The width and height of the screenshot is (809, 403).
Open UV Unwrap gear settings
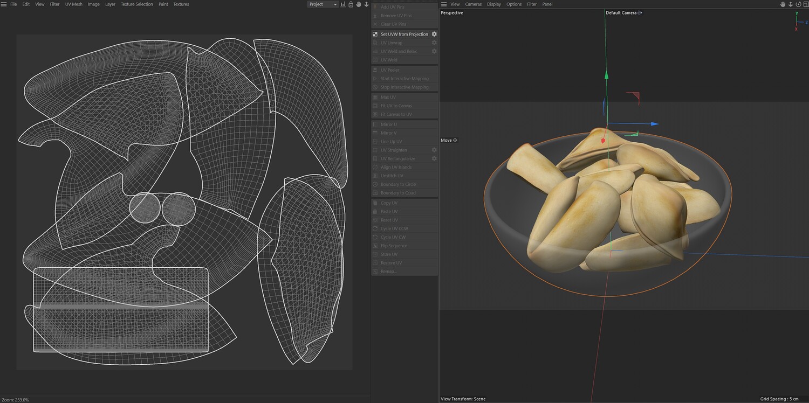pos(434,43)
